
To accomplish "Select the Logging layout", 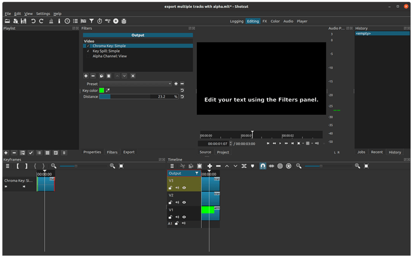I will point(236,21).
